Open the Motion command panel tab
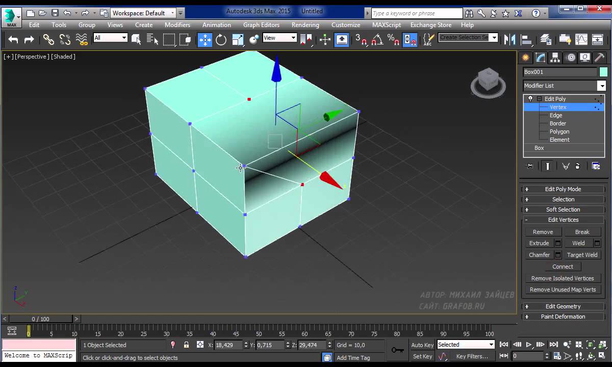Viewport: 612px width, 367px height. coord(571,58)
